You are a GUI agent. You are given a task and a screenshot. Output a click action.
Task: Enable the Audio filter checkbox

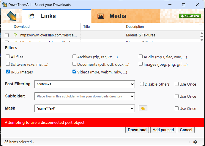(141, 57)
